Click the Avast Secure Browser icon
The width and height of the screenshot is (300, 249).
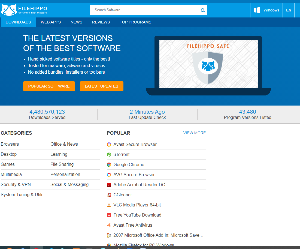pyautogui.click(x=109, y=145)
